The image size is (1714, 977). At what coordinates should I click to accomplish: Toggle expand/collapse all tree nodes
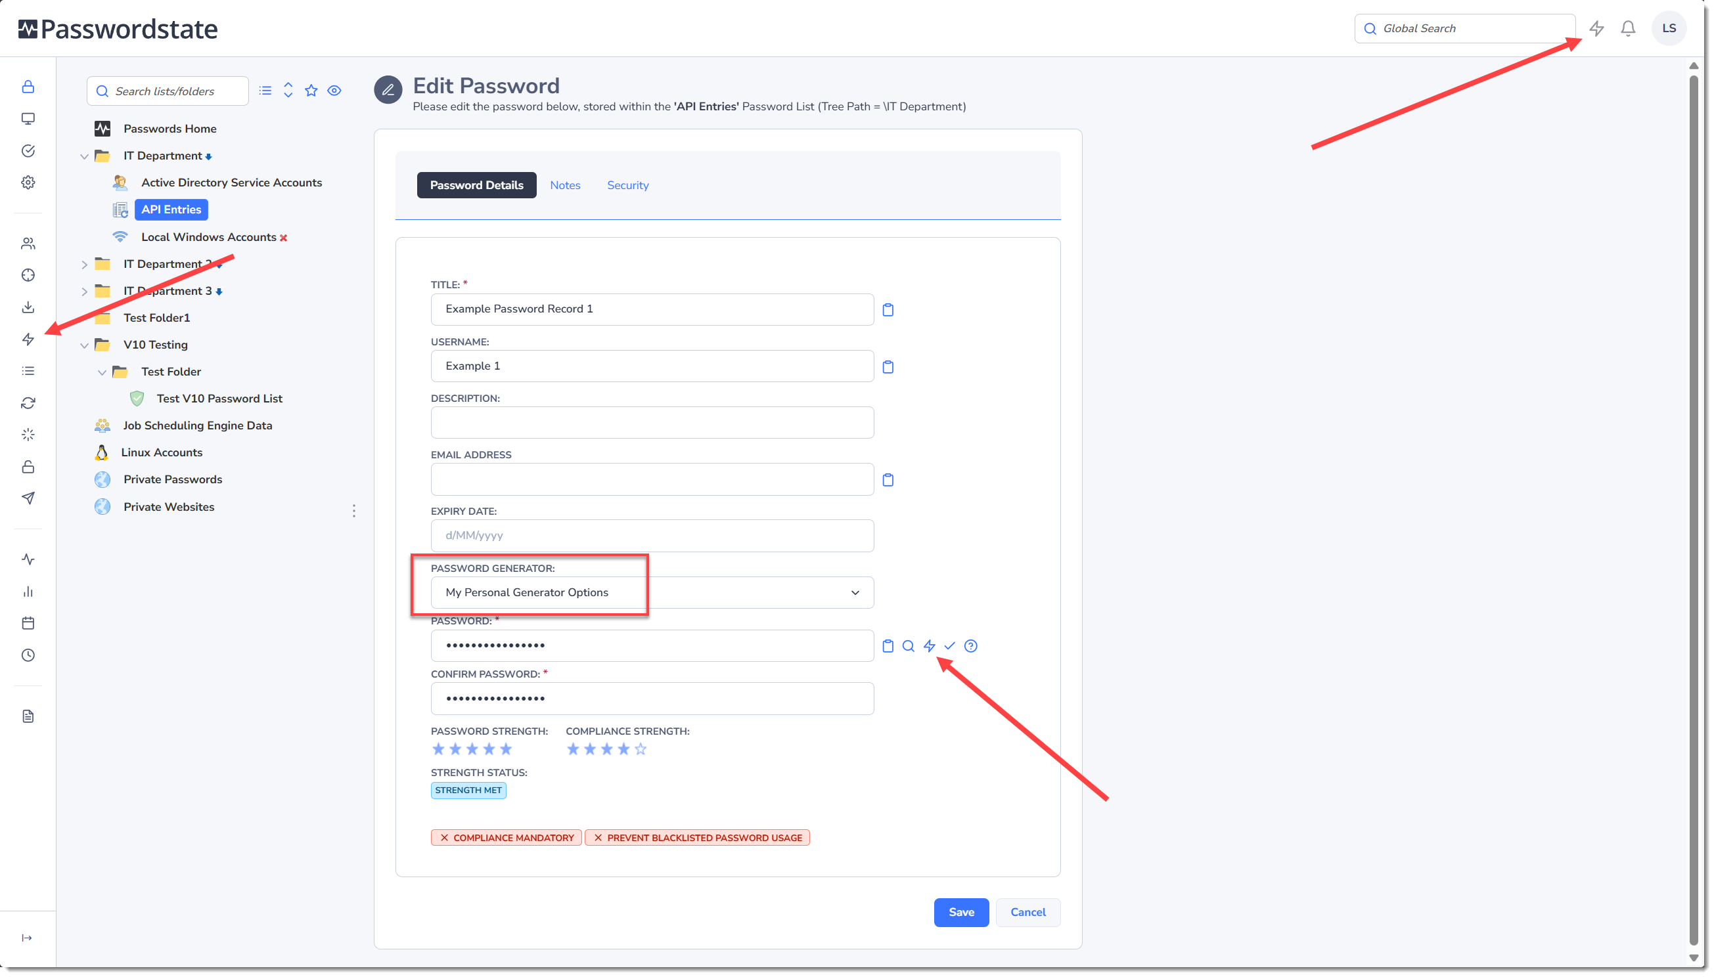point(288,91)
